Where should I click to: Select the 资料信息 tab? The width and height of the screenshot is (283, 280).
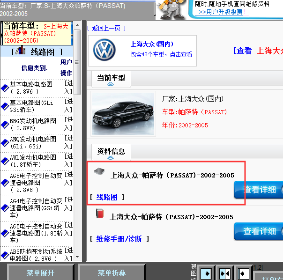[111, 152]
